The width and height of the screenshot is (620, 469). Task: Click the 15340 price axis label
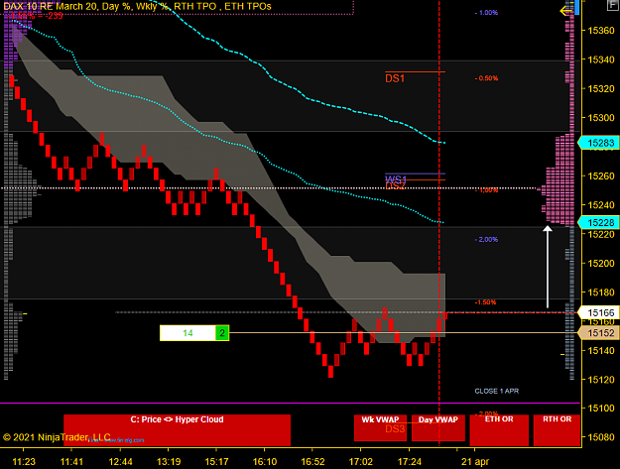point(601,59)
